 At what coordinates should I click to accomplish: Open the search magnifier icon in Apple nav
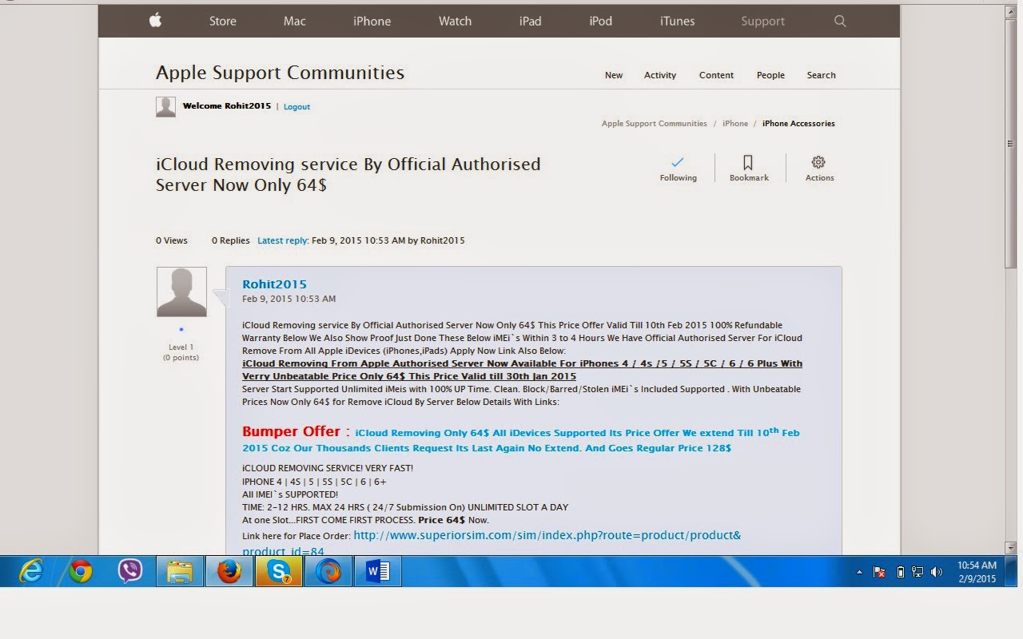click(x=840, y=21)
